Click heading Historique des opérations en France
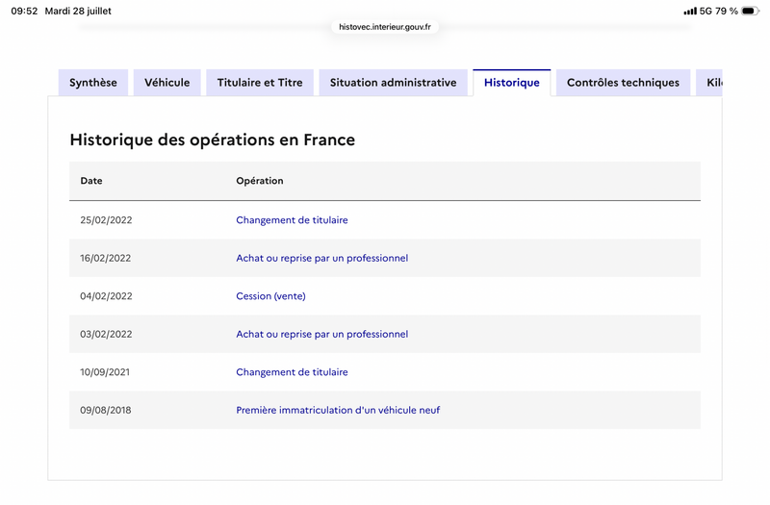Viewport: 770px width, 505px height. pos(212,139)
